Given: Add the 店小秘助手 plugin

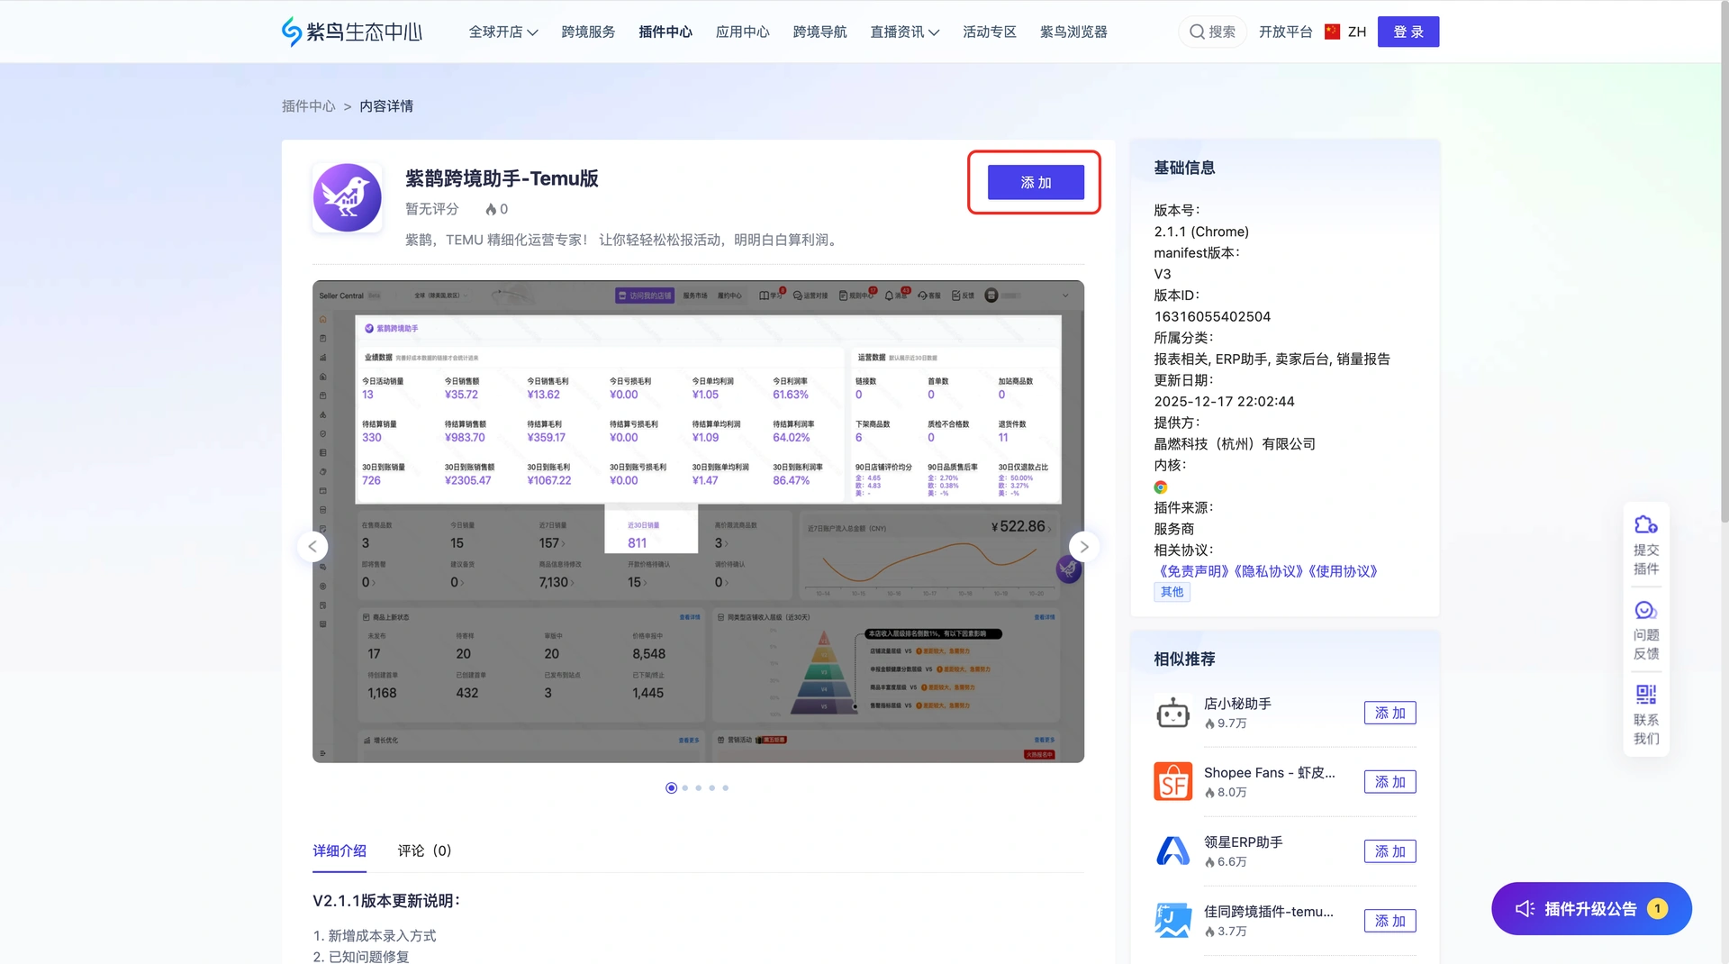Looking at the screenshot, I should pyautogui.click(x=1390, y=713).
